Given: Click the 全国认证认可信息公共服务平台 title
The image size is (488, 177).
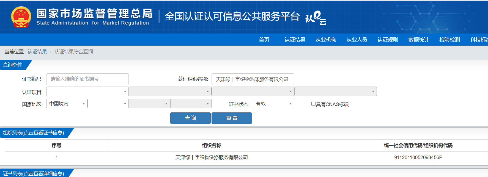Looking at the screenshot, I should [x=232, y=16].
